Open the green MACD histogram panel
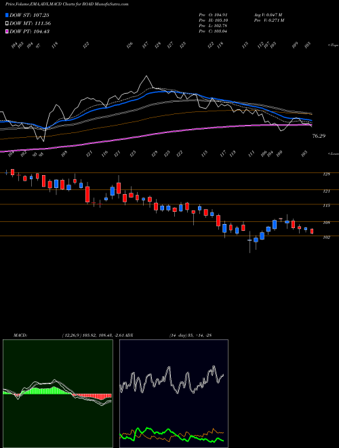This screenshot has height=448, width=339. (x=58, y=394)
